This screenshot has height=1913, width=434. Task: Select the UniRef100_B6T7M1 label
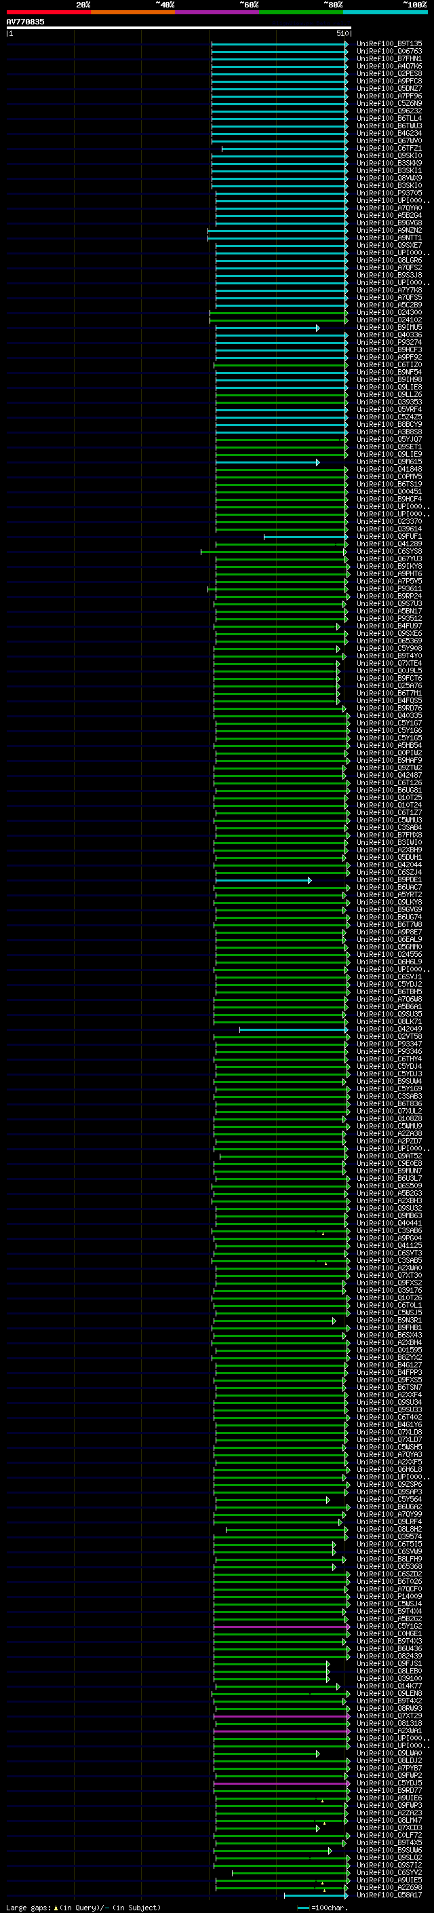point(389,694)
